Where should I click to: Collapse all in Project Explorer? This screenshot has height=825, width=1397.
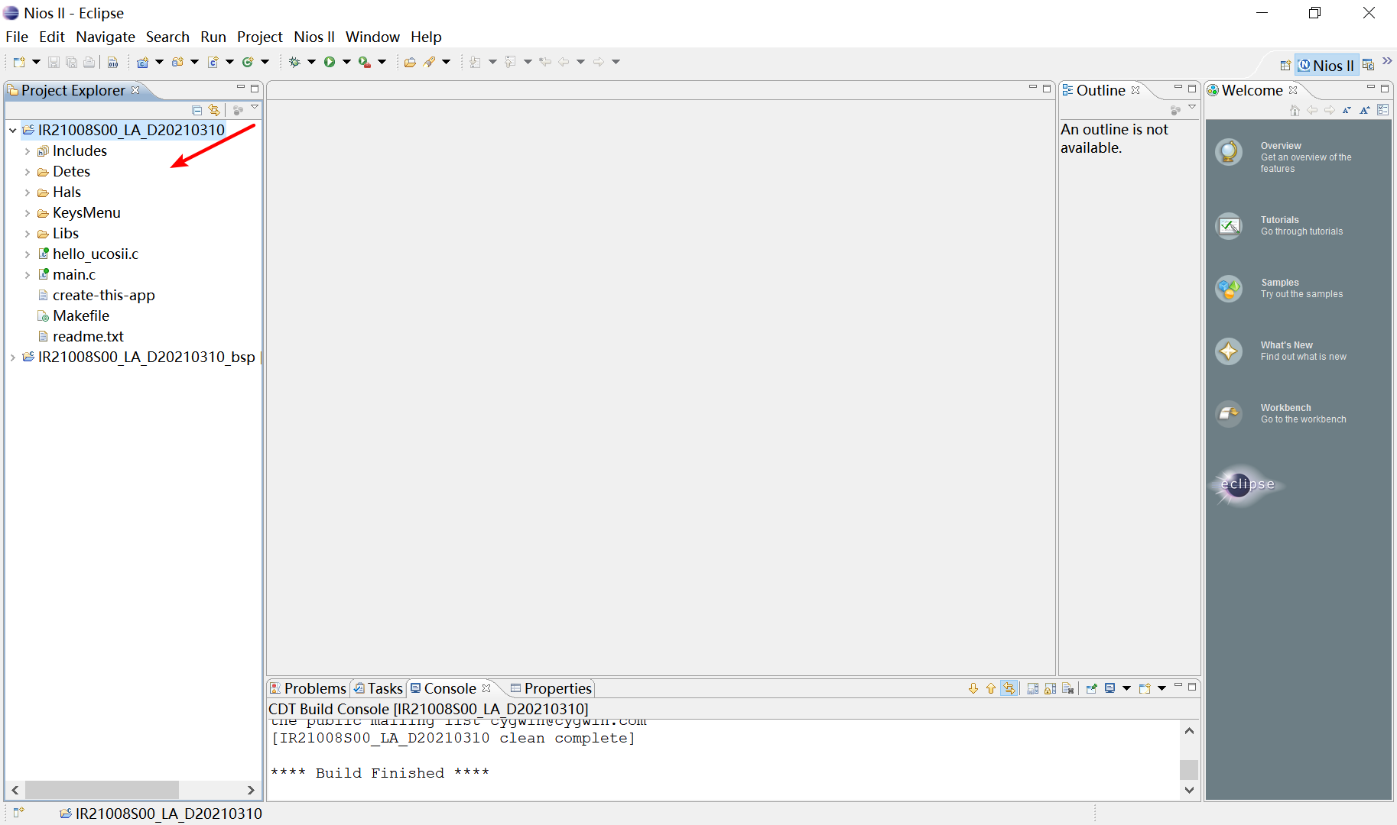[x=197, y=110]
